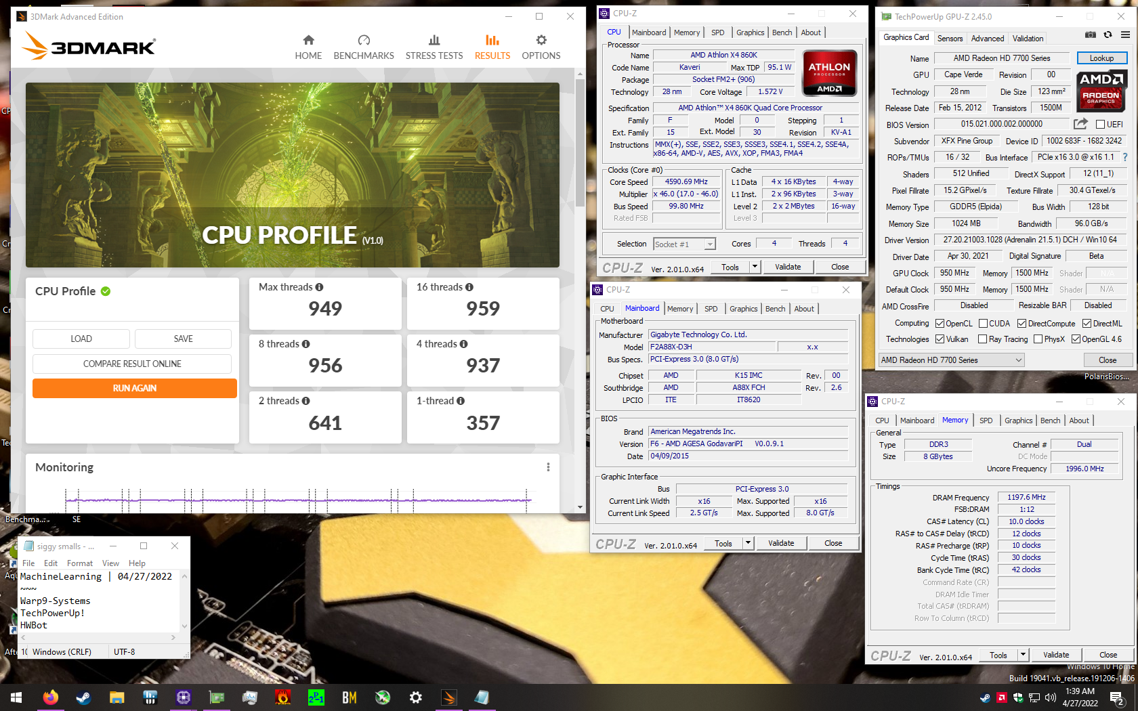This screenshot has height=711, width=1138.
Task: Open SPD tab in CPU-Z Mainboard window
Action: tap(711, 309)
